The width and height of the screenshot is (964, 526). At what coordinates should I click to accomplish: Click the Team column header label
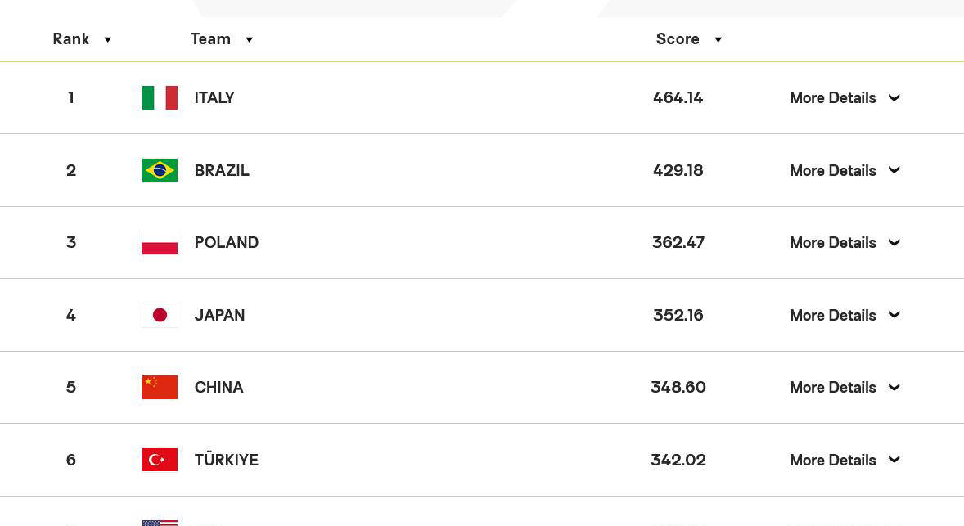(210, 38)
